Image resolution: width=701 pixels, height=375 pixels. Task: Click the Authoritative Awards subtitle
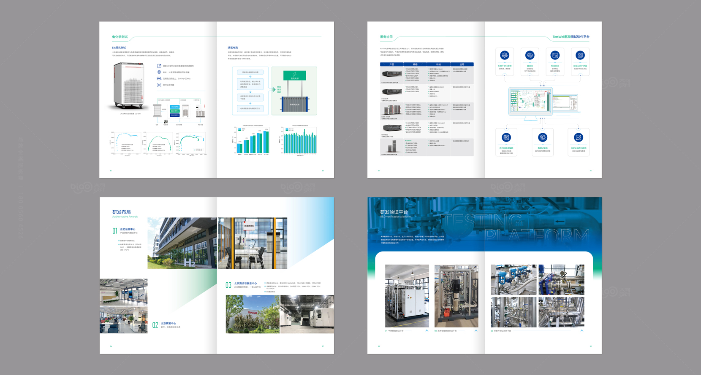(125, 217)
